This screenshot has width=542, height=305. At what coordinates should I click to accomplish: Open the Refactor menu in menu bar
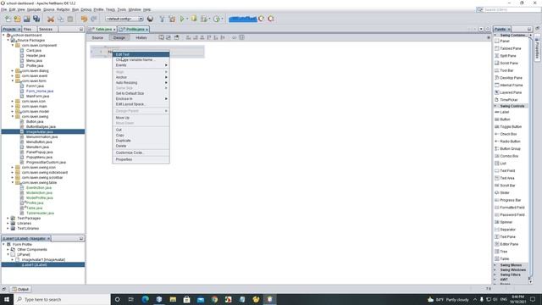click(x=63, y=9)
